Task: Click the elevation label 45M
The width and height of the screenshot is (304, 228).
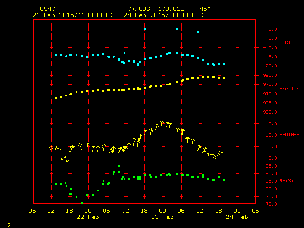Action: (205, 9)
